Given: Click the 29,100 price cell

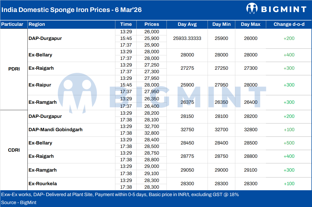Looking at the screenshot, I should pos(152,173).
